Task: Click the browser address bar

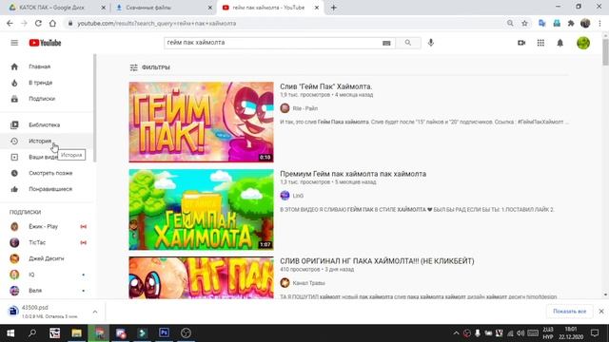Action: click(x=287, y=23)
